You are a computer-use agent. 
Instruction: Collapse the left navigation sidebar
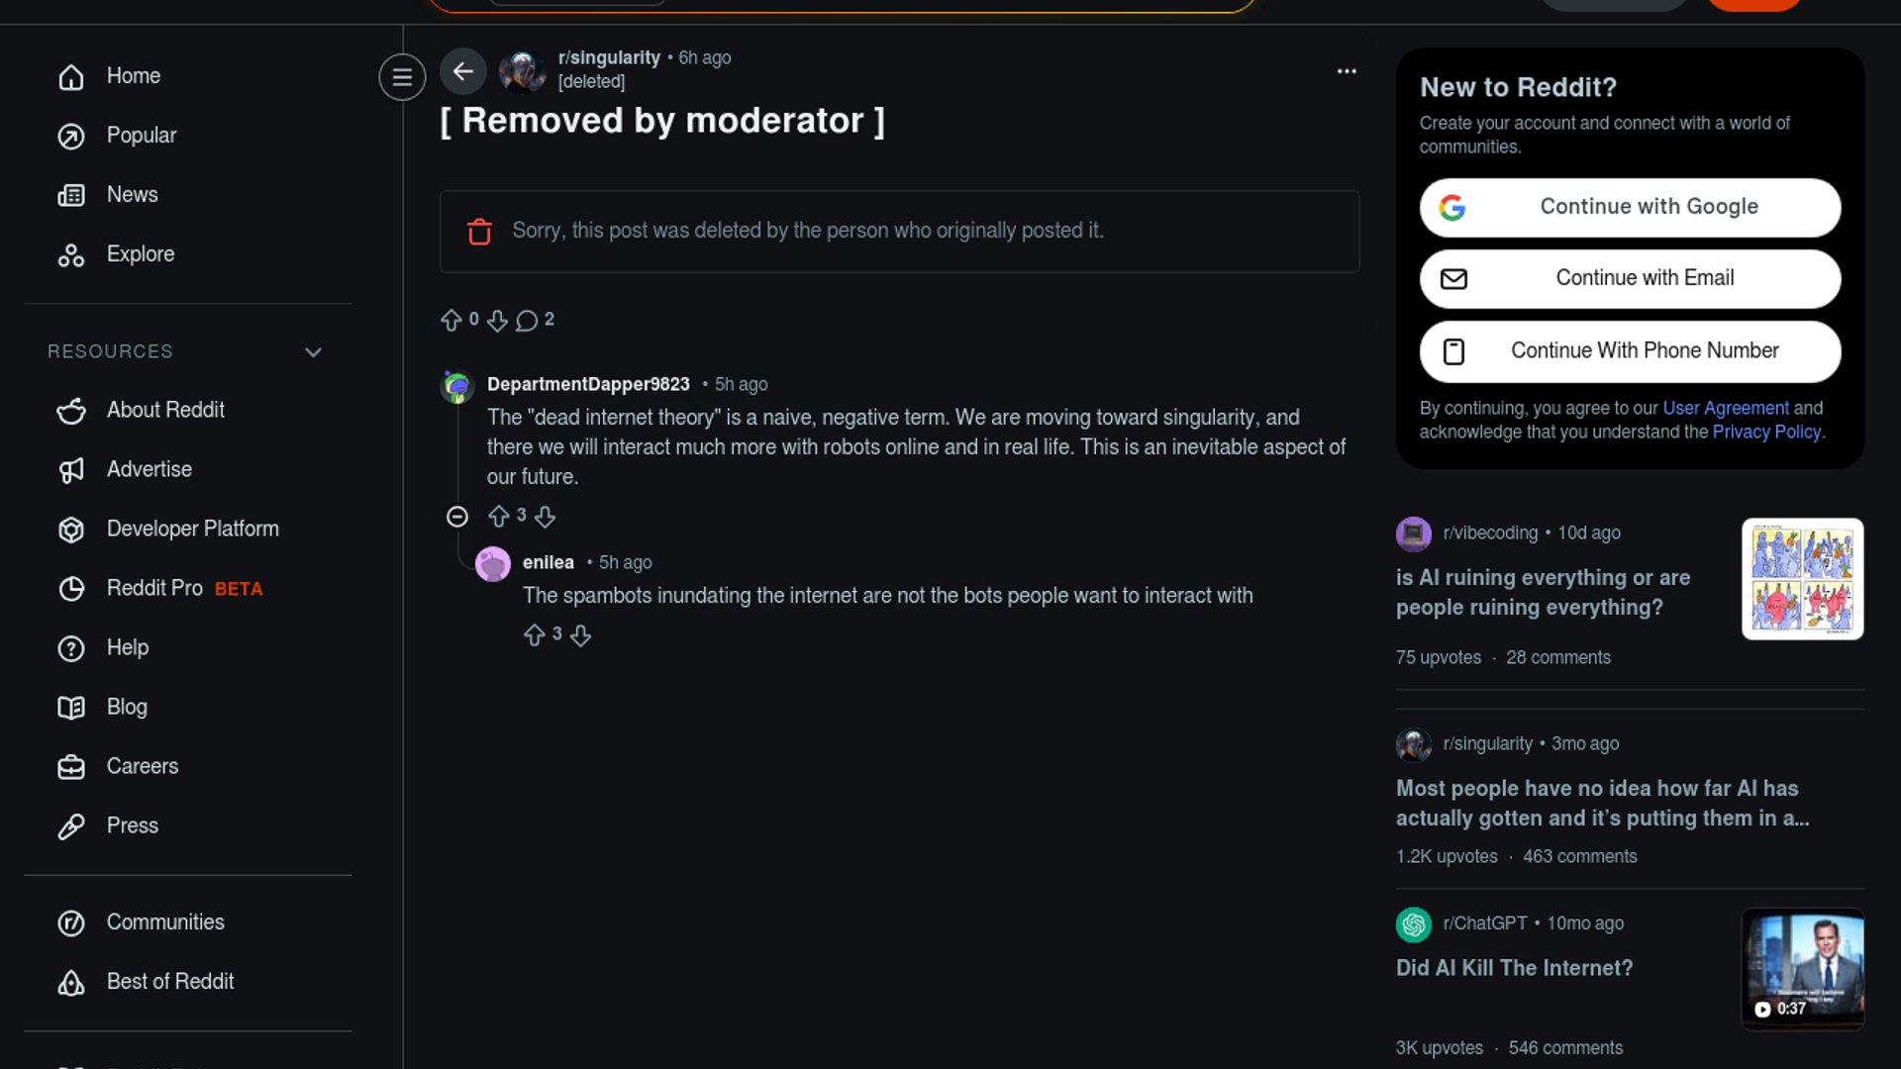tap(402, 76)
